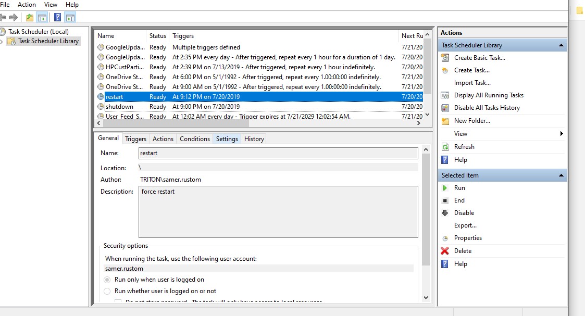Toggle the Show/Hide Action Pane icon
This screenshot has height=316, width=585.
tap(70, 17)
